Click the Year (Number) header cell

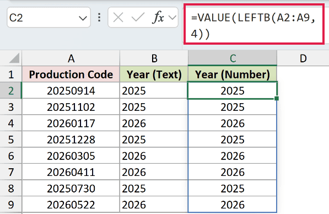(233, 74)
